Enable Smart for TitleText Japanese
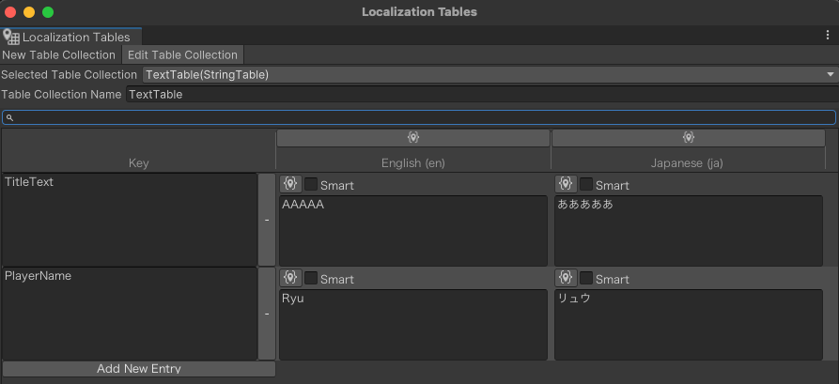This screenshot has width=839, height=384. coord(586,185)
